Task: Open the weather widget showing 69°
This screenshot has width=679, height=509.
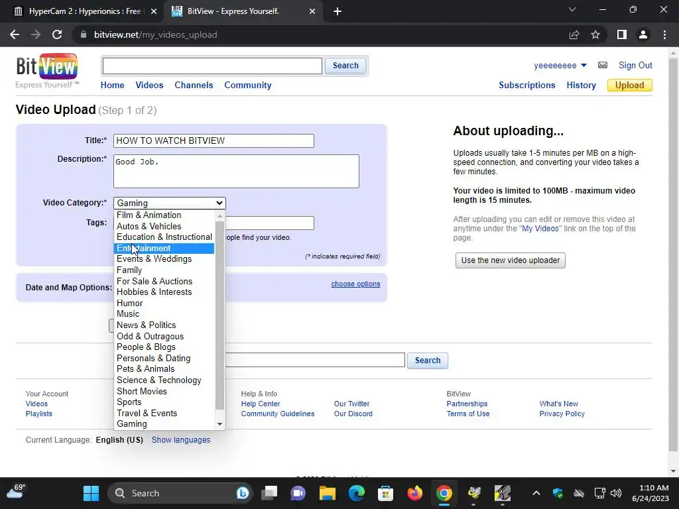Action: point(16,492)
